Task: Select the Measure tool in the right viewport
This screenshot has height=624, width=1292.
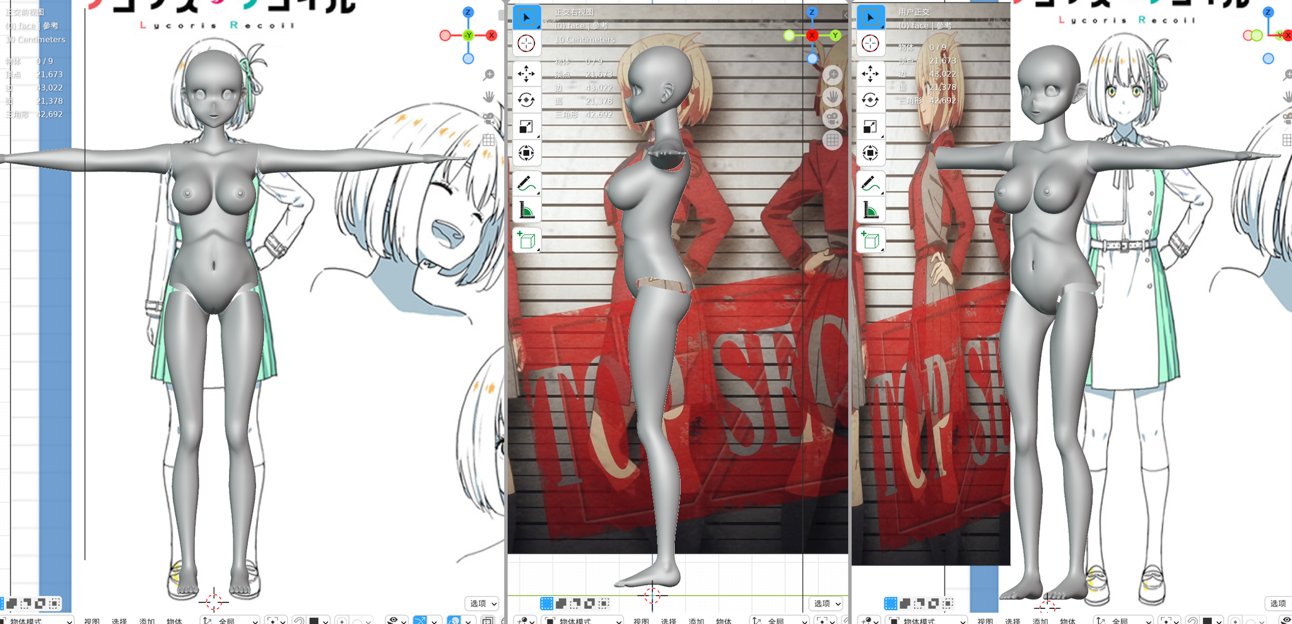Action: pos(871,209)
